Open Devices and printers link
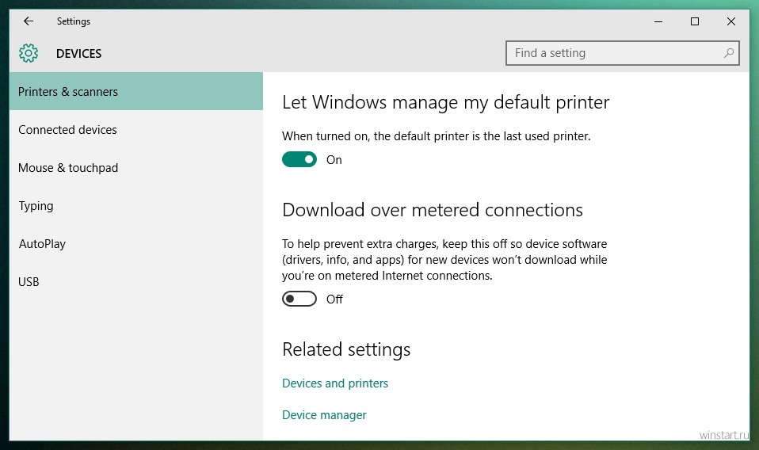Image resolution: width=759 pixels, height=450 pixels. (335, 383)
